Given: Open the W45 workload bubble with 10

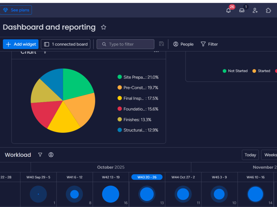Looking at the screenshot, I should [219, 194].
